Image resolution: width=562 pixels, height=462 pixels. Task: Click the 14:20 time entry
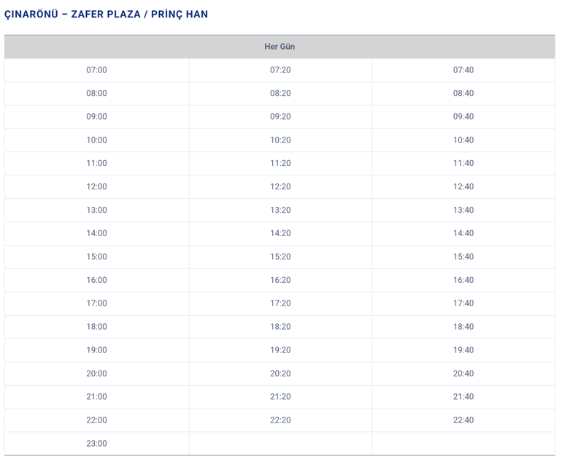click(280, 233)
